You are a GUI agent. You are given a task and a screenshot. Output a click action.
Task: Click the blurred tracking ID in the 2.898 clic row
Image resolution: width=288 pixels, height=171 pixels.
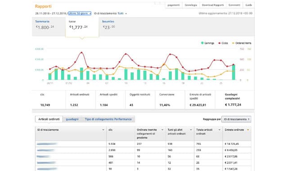(45, 150)
